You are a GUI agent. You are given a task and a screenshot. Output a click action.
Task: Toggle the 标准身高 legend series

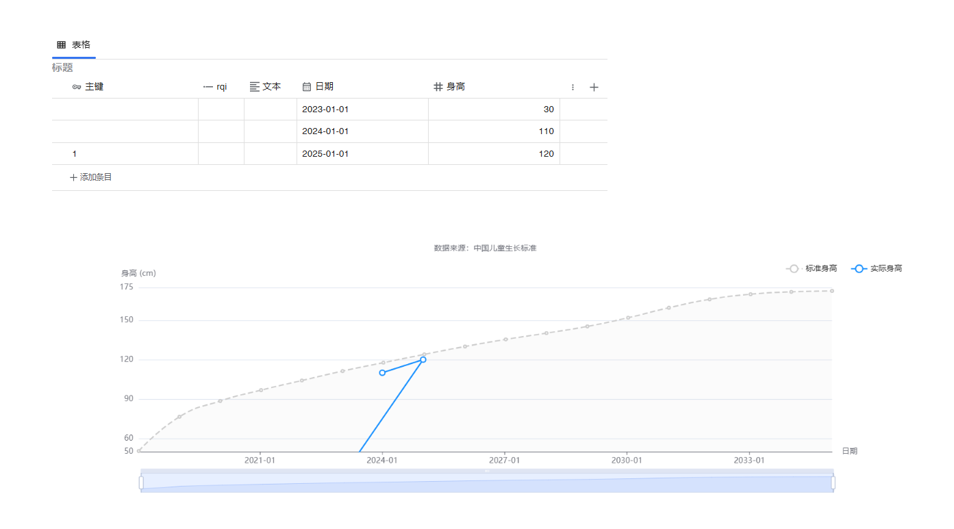click(x=812, y=268)
